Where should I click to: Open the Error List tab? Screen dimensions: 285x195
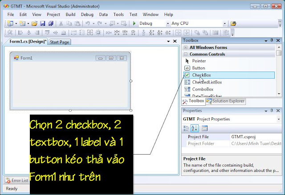tap(17, 180)
